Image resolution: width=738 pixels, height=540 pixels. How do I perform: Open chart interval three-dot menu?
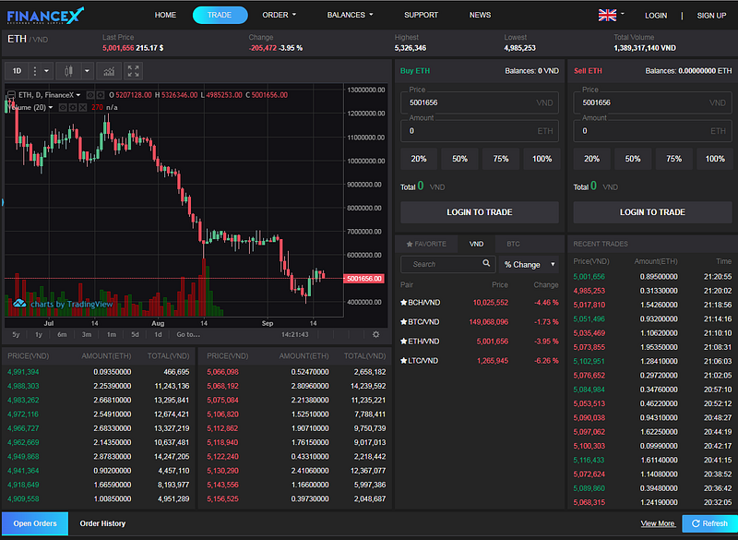(x=34, y=71)
